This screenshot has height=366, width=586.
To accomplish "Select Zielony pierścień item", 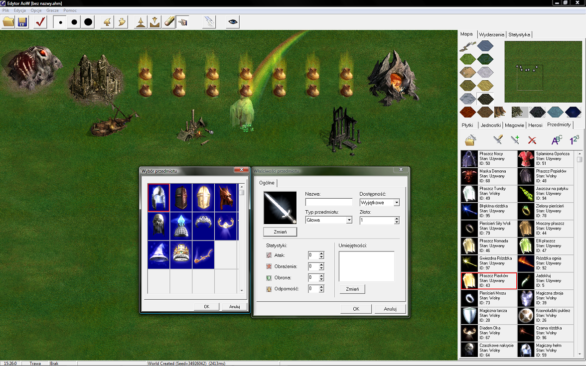I will [x=545, y=211].
